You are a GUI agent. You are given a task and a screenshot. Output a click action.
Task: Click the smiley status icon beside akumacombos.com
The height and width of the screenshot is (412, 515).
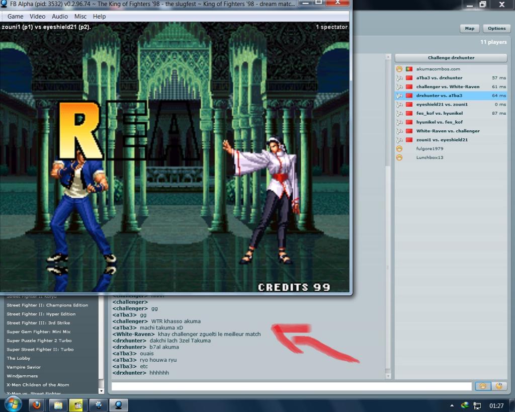pyautogui.click(x=399, y=69)
